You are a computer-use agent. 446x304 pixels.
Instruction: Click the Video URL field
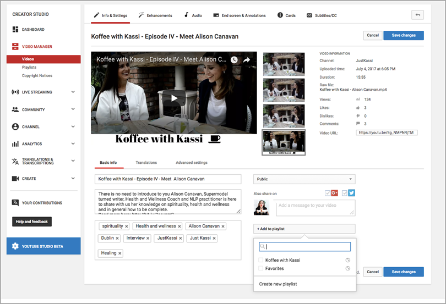pos(387,132)
